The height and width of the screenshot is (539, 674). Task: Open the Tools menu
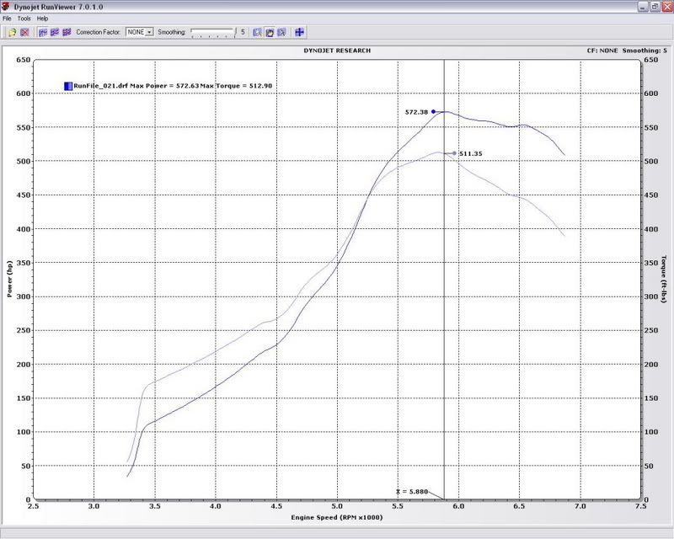tap(24, 19)
